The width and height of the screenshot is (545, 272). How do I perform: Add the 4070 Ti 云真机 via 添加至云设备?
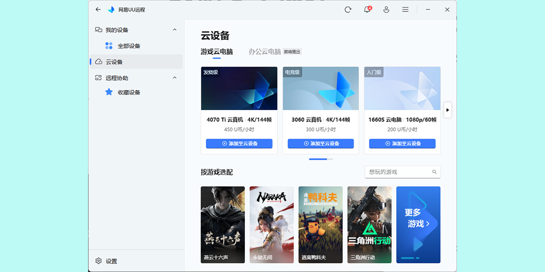[x=239, y=143]
